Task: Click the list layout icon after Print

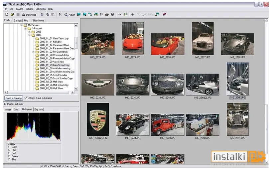Action: pos(113,14)
